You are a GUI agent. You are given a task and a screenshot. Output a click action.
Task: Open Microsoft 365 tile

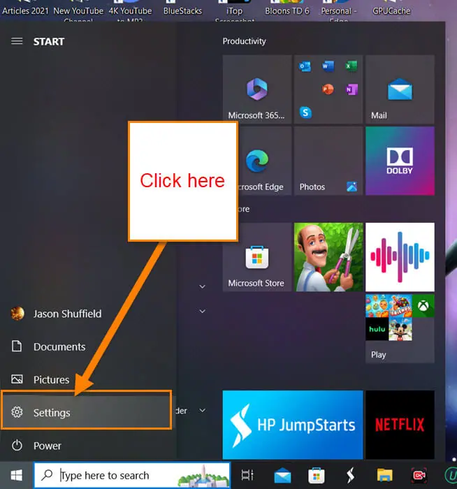256,89
